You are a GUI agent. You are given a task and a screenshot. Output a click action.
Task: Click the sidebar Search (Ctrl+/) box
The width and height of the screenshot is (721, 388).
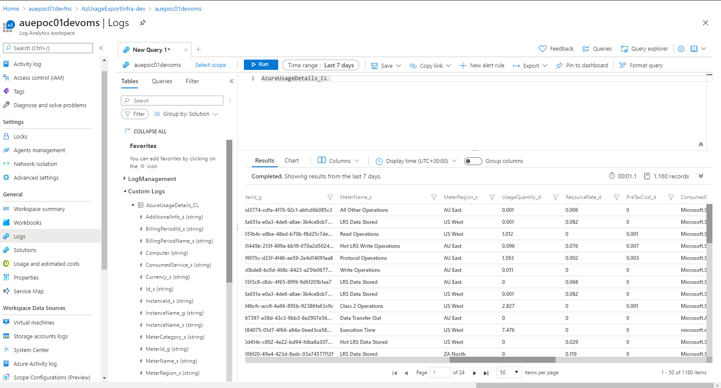[48, 48]
